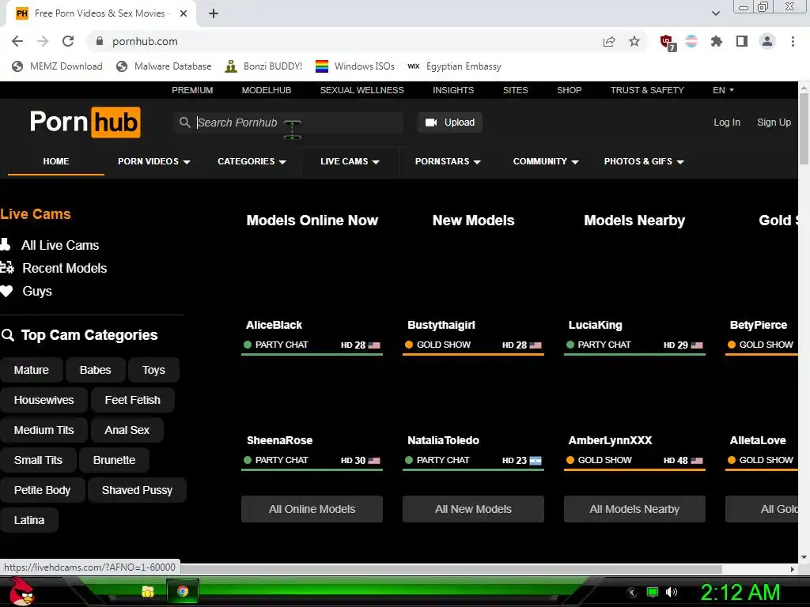The width and height of the screenshot is (810, 607).
Task: Click the green monitor network tray icon
Action: coord(653,592)
